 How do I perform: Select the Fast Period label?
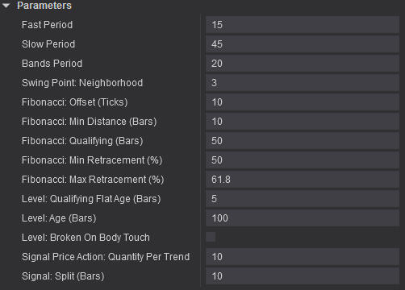pos(47,25)
